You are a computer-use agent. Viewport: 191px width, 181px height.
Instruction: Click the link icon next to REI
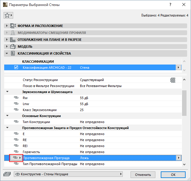click(16, 146)
